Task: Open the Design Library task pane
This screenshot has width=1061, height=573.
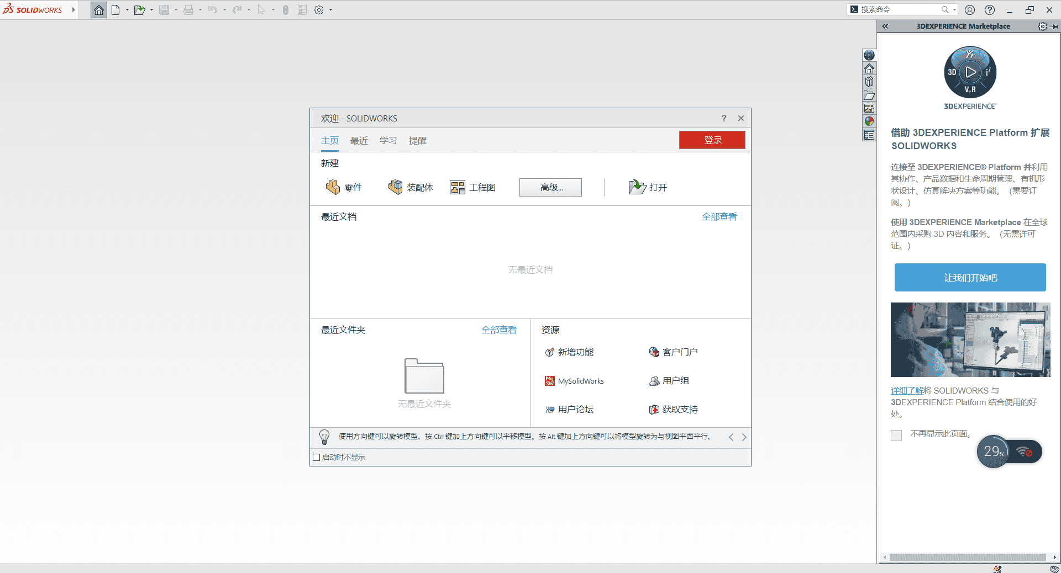Action: click(x=869, y=82)
